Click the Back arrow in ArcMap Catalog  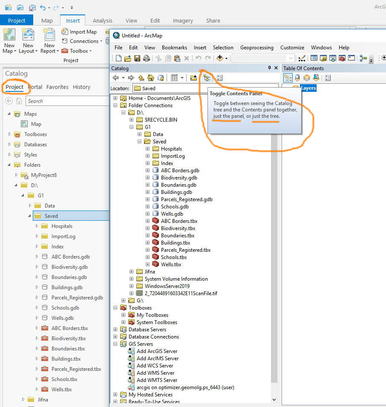(116, 77)
